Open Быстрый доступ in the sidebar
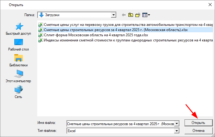Viewport: 215px width, 137px height. coord(18,29)
